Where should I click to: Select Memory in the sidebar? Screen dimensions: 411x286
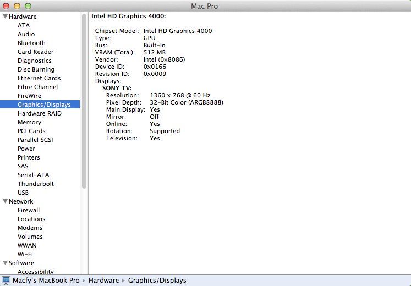pyautogui.click(x=29, y=122)
